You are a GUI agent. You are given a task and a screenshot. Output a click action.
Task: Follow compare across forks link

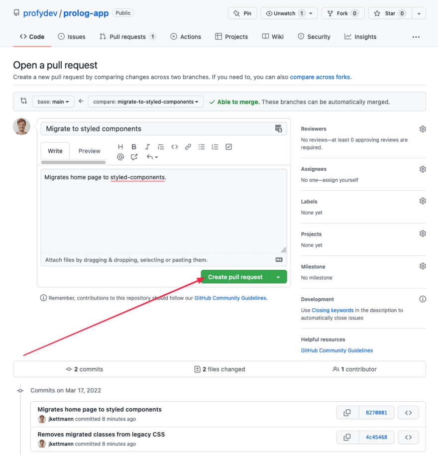click(320, 77)
